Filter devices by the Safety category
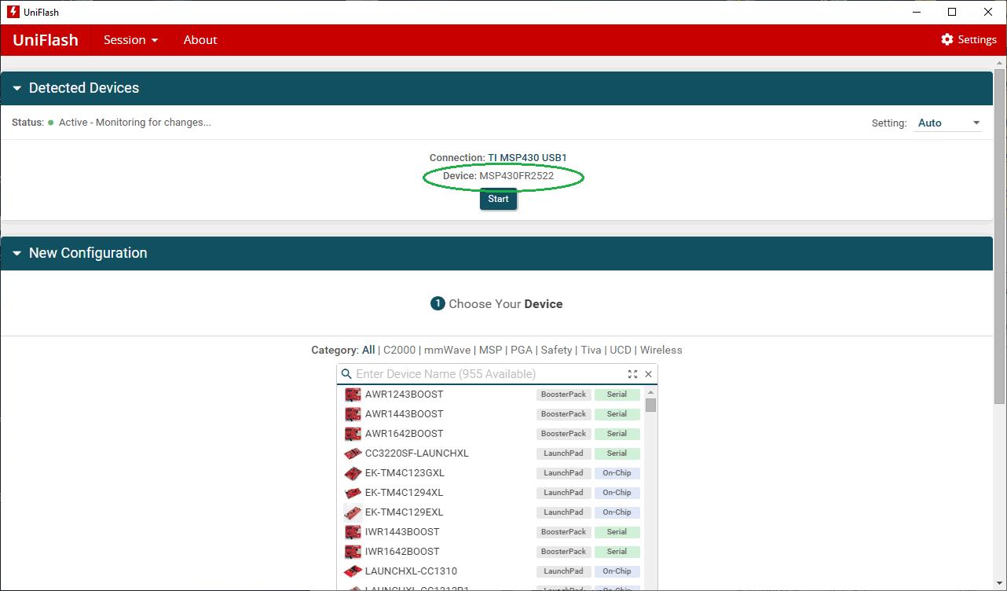Viewport: 1007px width, 591px height. (x=556, y=351)
